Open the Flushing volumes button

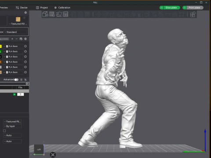pyautogui.click(x=5, y=39)
